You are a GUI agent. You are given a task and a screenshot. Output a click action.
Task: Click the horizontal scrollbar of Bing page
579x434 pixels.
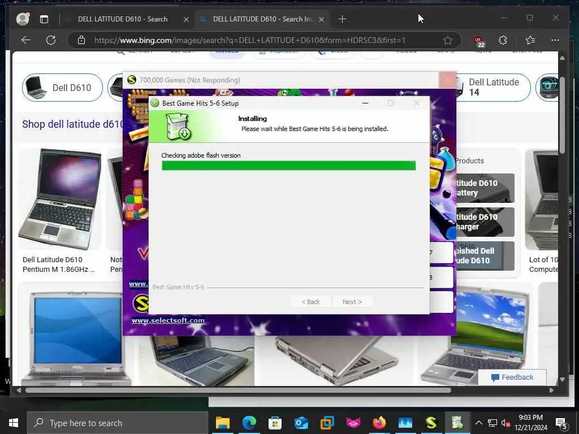[238, 390]
